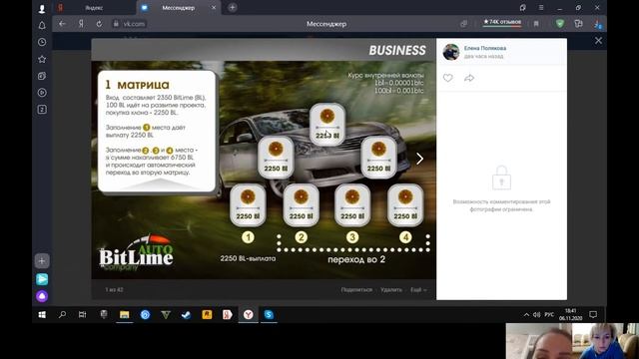The width and height of the screenshot is (639, 359).
Task: Like the photo with the heart icon
Action: (x=448, y=78)
